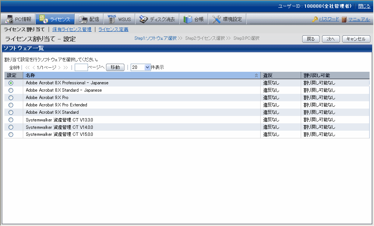Select Adobe Acrobat 9.X Pro Extended radio button
Image resolution: width=374 pixels, height=226 pixels.
(11, 105)
